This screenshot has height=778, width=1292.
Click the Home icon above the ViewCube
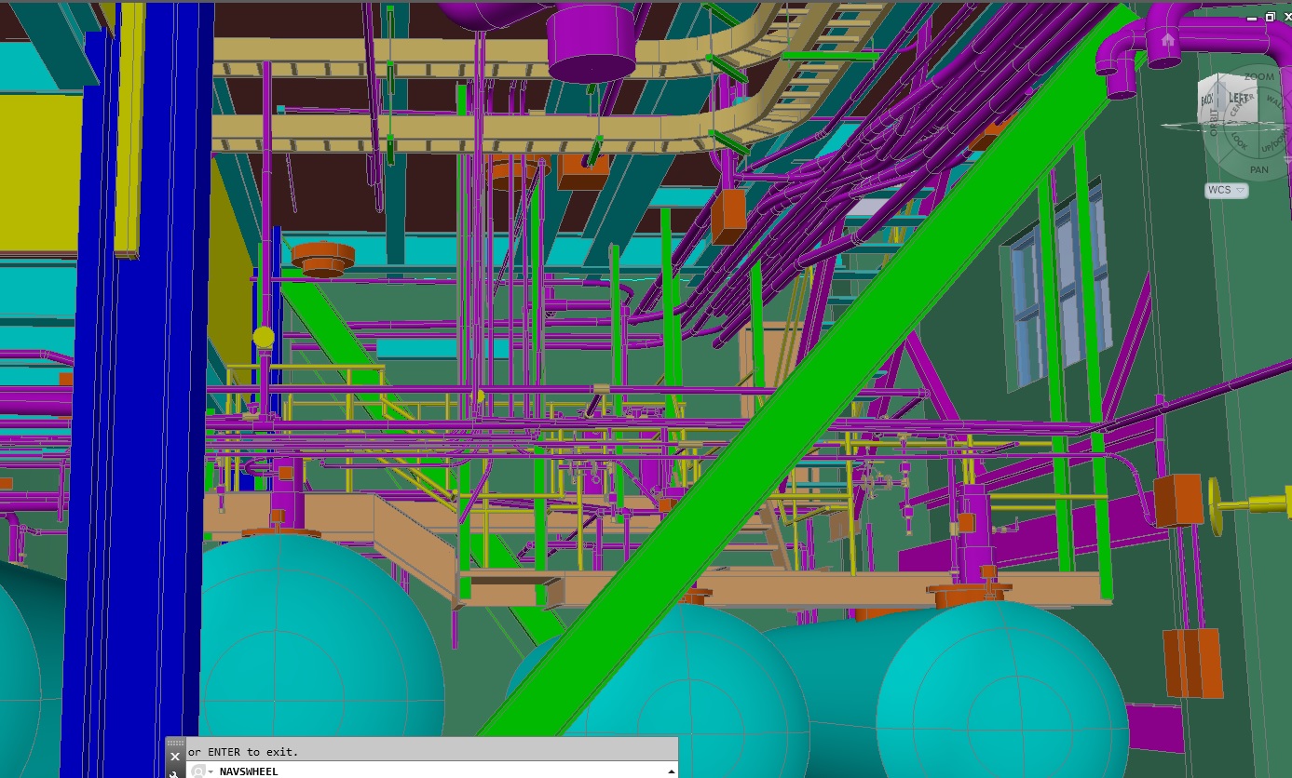[1167, 41]
